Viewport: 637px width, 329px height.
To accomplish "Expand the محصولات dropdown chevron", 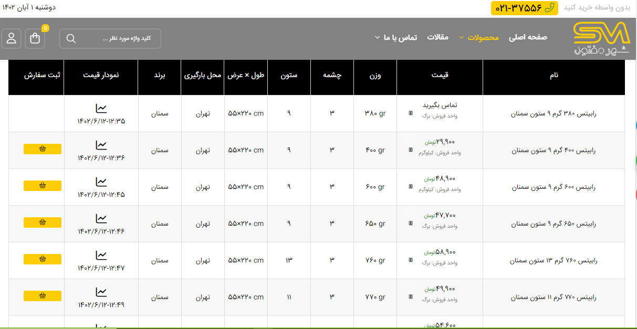I will click(x=462, y=38).
